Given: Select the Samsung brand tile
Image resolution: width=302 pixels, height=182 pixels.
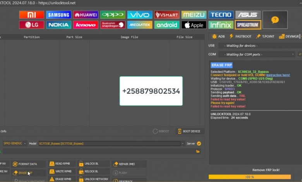Looking at the screenshot, I should pyautogui.click(x=58, y=15).
